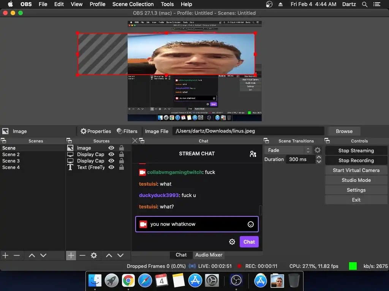Enable Studio Mode
The image size is (389, 291).
point(356,180)
